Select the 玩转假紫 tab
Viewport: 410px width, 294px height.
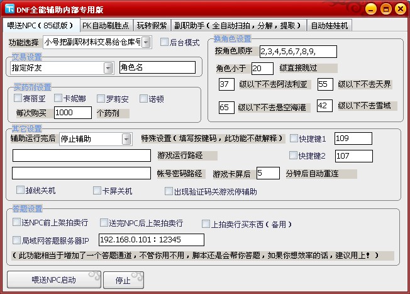153,26
